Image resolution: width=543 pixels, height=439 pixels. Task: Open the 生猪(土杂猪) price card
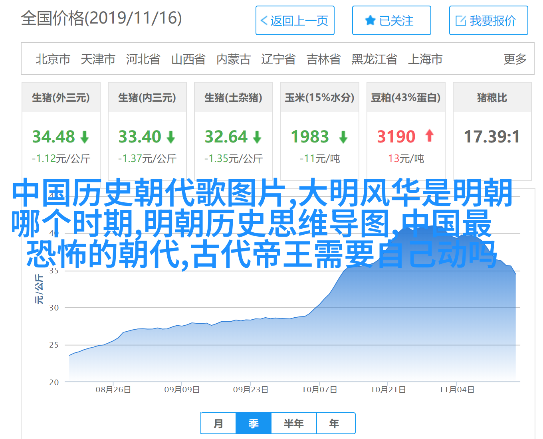pos(234,131)
